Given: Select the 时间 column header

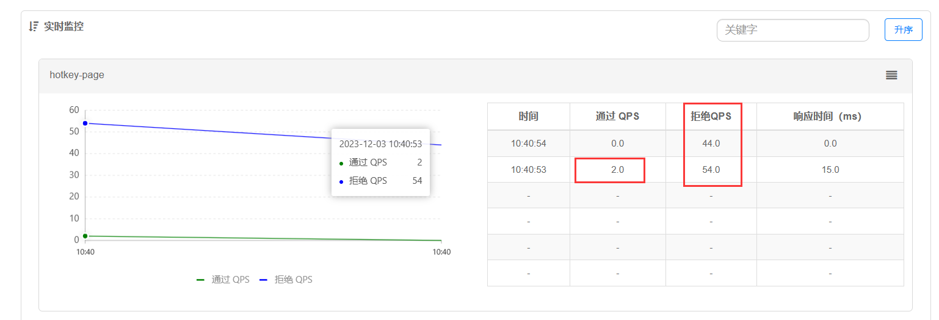Looking at the screenshot, I should (x=528, y=116).
